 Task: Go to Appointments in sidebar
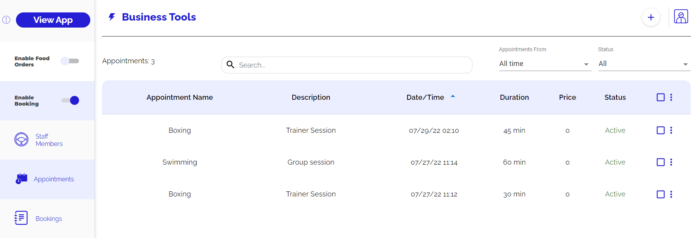54,179
